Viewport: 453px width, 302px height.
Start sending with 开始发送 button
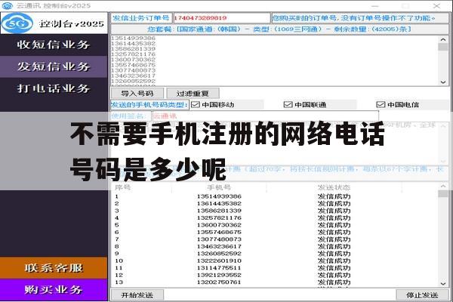point(137,295)
